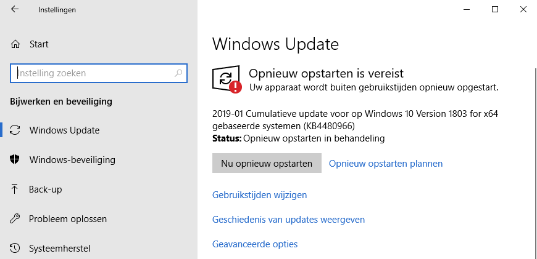Click the search magnifier icon
Viewport: 537px width, 259px height.
click(178, 73)
